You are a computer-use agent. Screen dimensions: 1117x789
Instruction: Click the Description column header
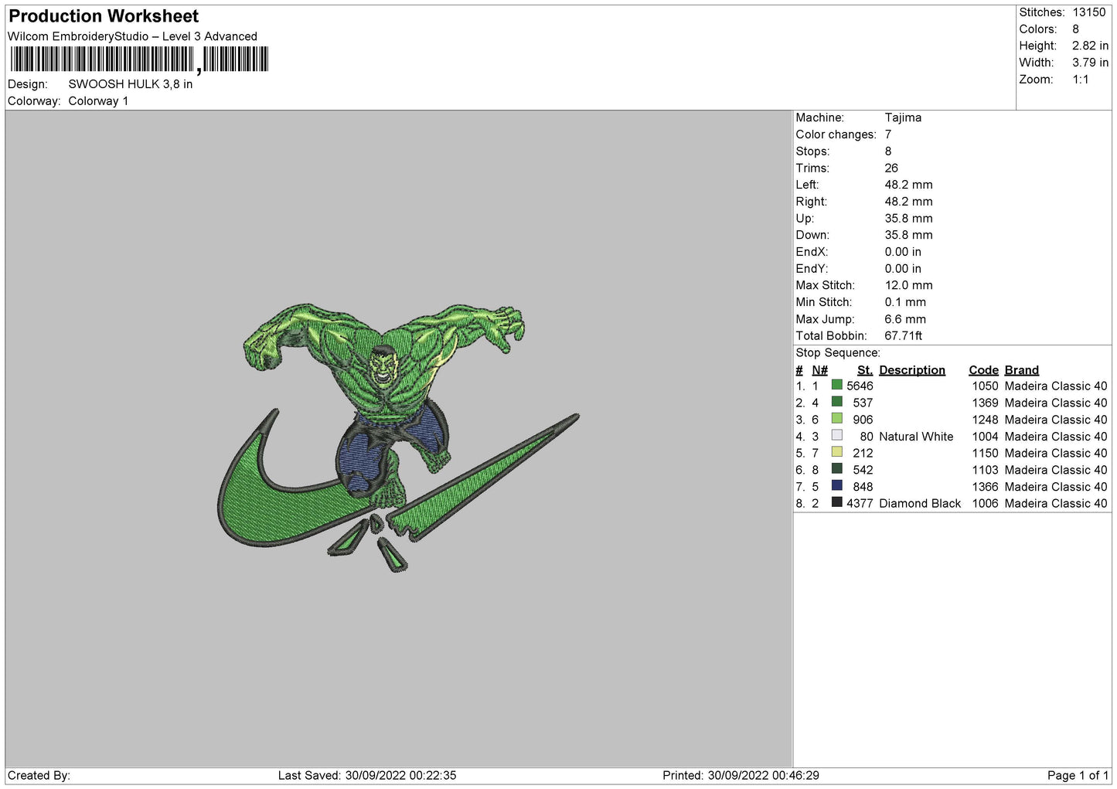pyautogui.click(x=911, y=370)
